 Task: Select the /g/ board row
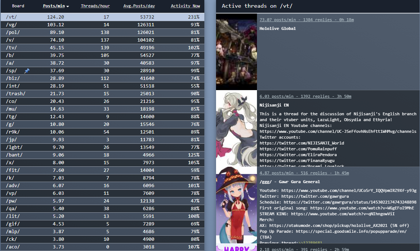[x=102, y=124]
